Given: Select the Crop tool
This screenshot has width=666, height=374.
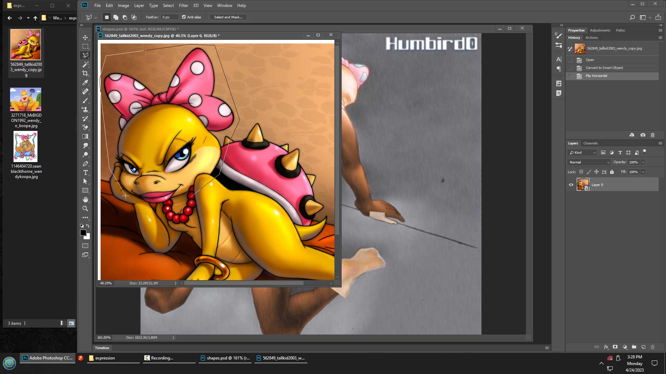Looking at the screenshot, I should click(x=85, y=73).
